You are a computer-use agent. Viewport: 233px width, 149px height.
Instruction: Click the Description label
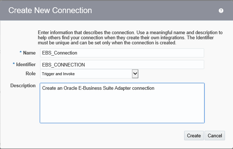(23, 86)
